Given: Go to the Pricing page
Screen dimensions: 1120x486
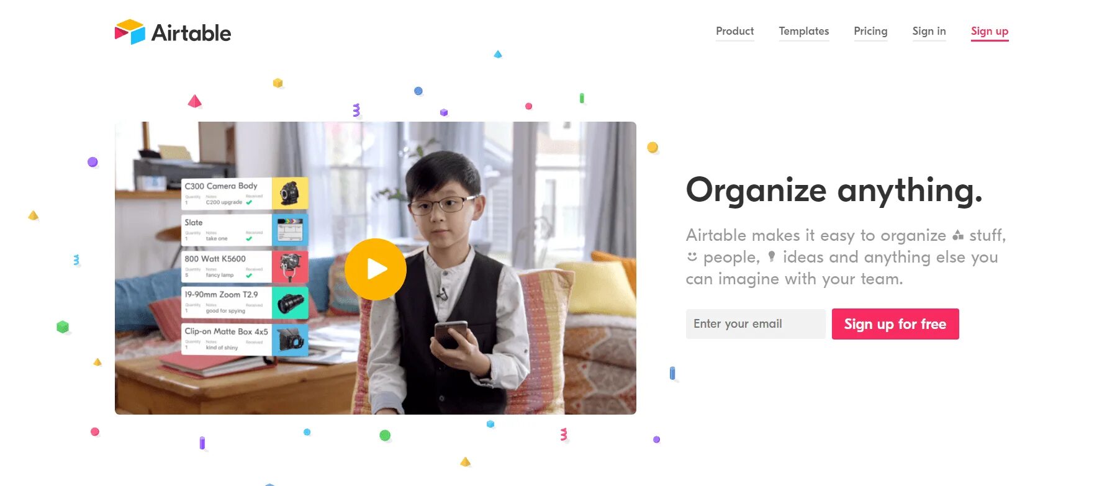Looking at the screenshot, I should coord(870,31).
